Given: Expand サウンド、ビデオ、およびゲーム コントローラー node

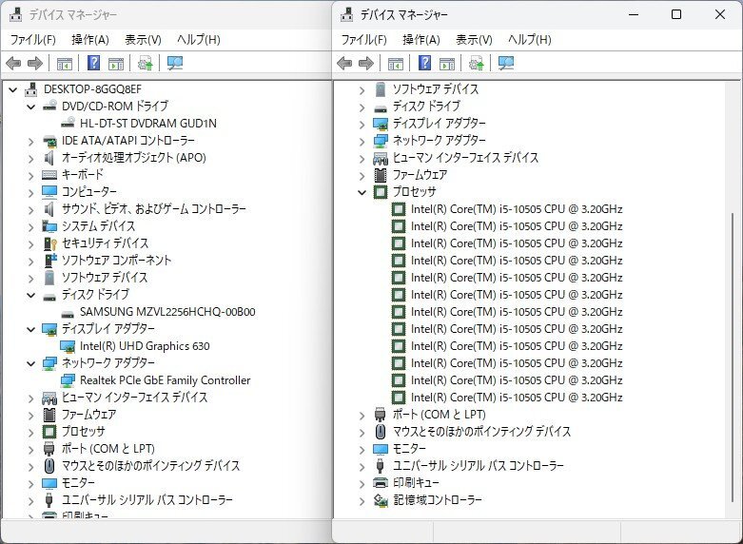Looking at the screenshot, I should (x=31, y=210).
